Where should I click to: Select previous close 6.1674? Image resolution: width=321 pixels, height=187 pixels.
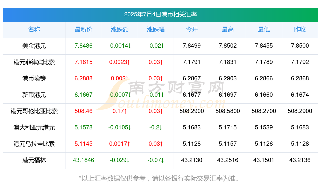pos(300,95)
